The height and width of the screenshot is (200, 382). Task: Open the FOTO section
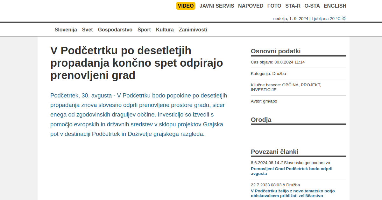(x=274, y=6)
